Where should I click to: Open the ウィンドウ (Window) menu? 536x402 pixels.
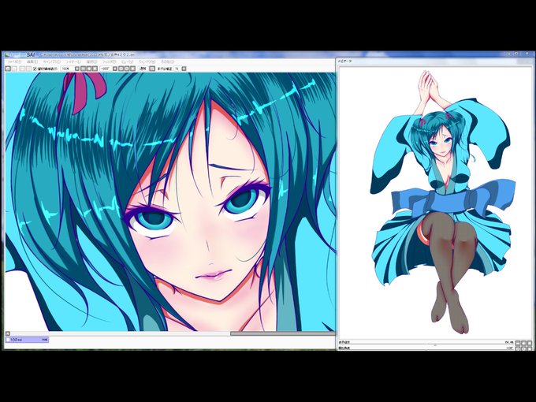pyautogui.click(x=147, y=61)
